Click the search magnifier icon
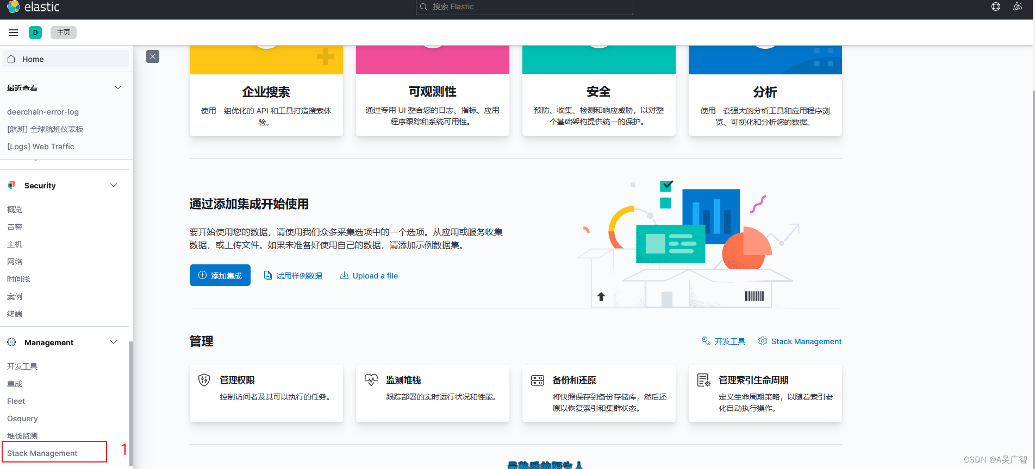Image resolution: width=1035 pixels, height=469 pixels. tap(425, 7)
